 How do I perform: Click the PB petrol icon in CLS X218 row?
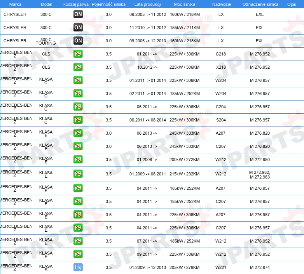(78, 67)
